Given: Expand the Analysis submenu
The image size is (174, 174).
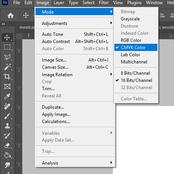Looking at the screenshot, I should click(x=74, y=163).
